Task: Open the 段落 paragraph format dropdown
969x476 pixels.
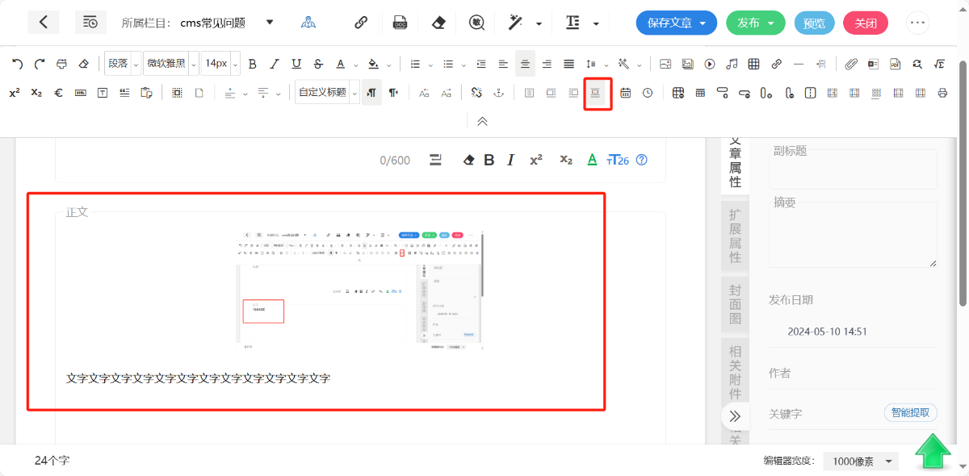Action: click(123, 64)
